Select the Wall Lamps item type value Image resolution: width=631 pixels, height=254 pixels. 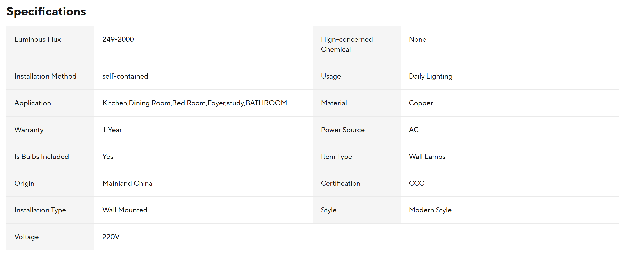pyautogui.click(x=427, y=157)
